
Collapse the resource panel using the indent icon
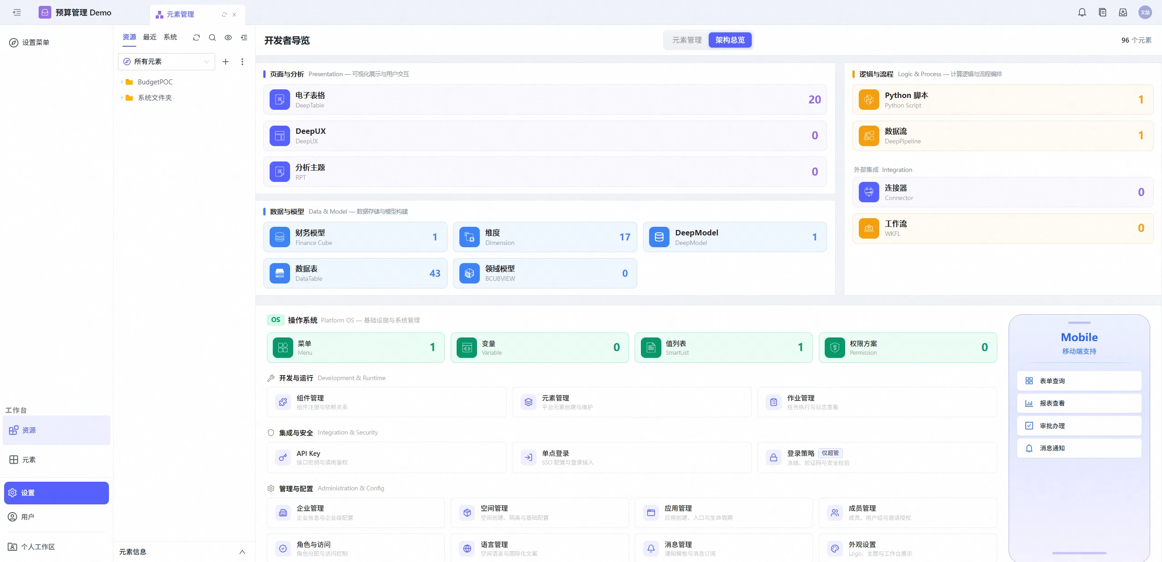point(244,38)
